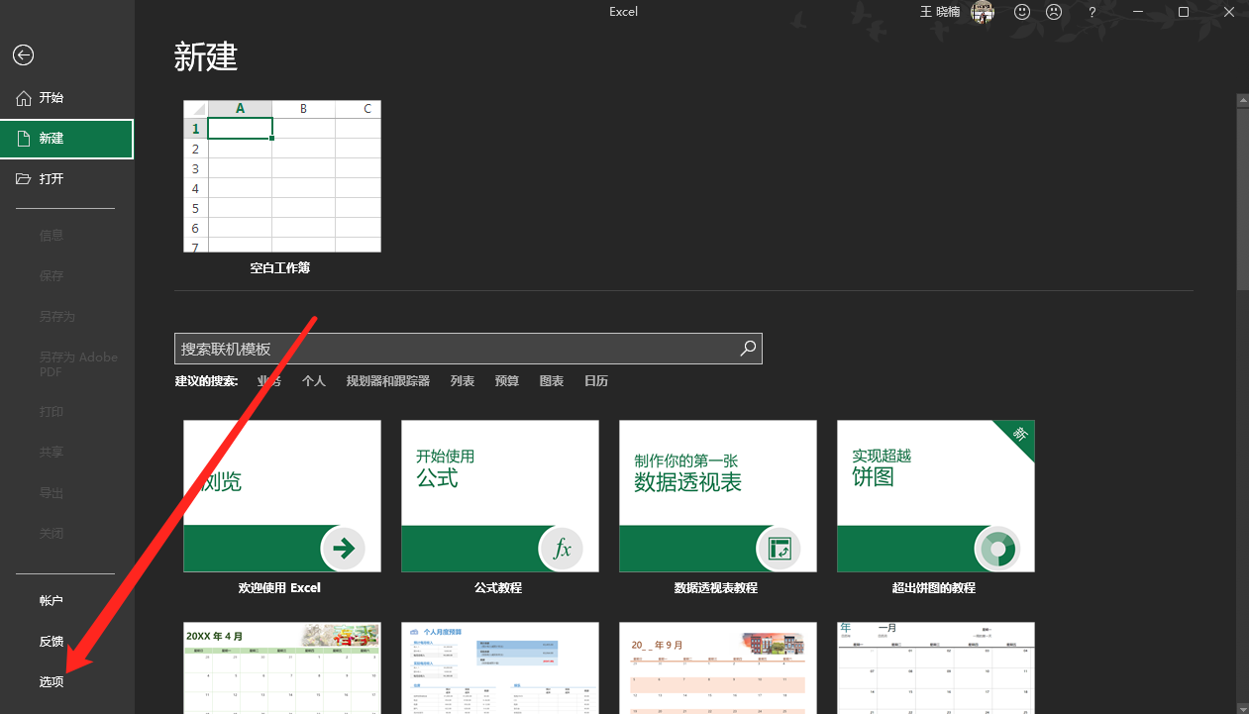This screenshot has width=1249, height=714.
Task: Click the 个人 suggested search link
Action: pos(314,381)
